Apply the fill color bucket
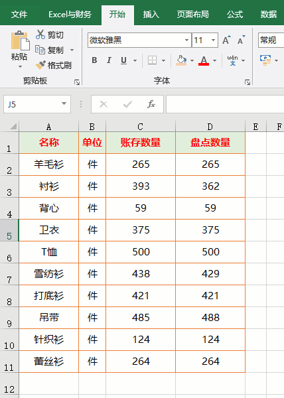 pyautogui.click(x=181, y=60)
